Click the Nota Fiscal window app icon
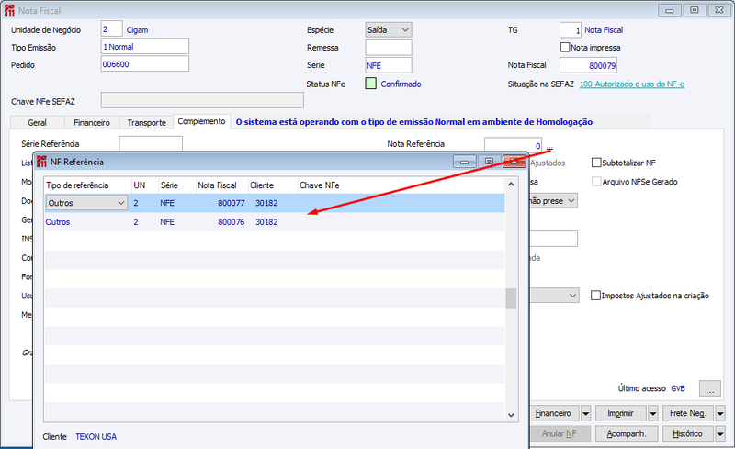735x449 pixels. (x=9, y=10)
